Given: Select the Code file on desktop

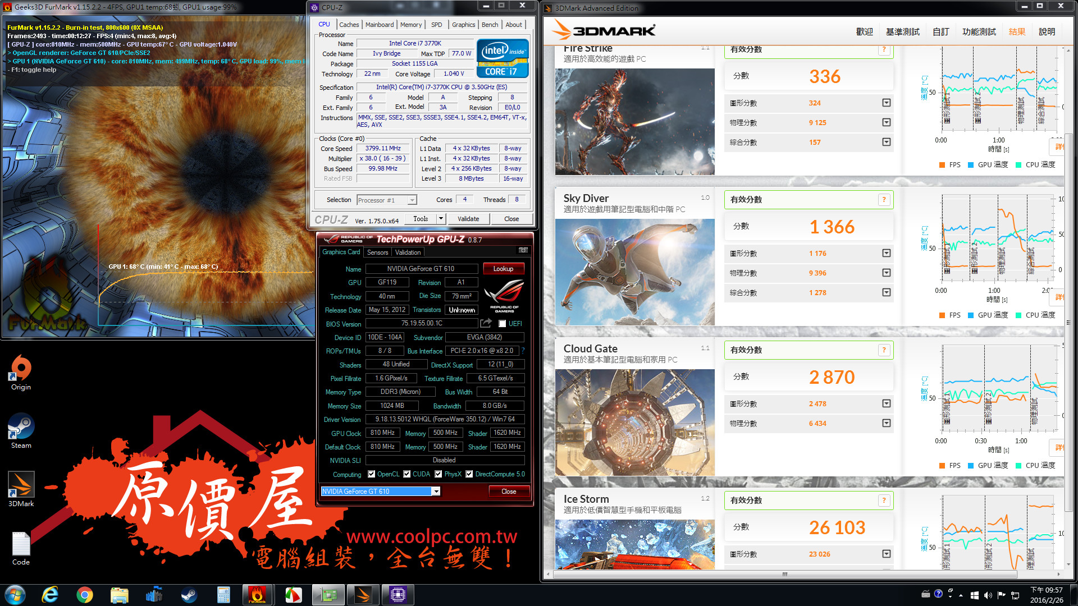Looking at the screenshot, I should click(21, 549).
